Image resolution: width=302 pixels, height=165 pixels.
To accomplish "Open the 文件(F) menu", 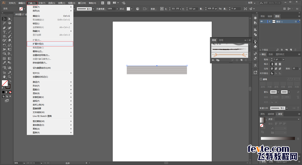I will click(12, 3).
